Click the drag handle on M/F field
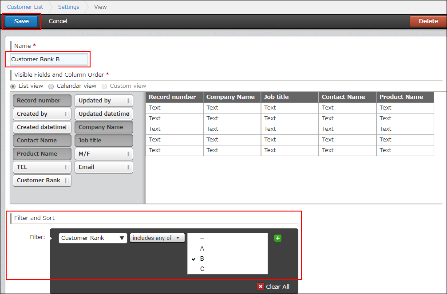Viewport: 447px width, 294px height. click(128, 154)
